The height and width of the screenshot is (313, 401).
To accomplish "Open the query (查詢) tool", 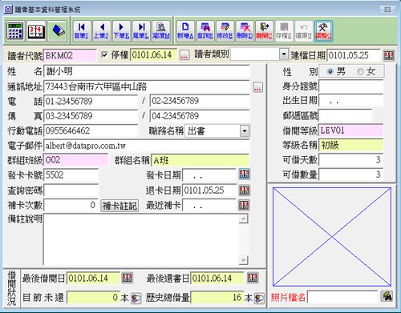I will [205, 31].
